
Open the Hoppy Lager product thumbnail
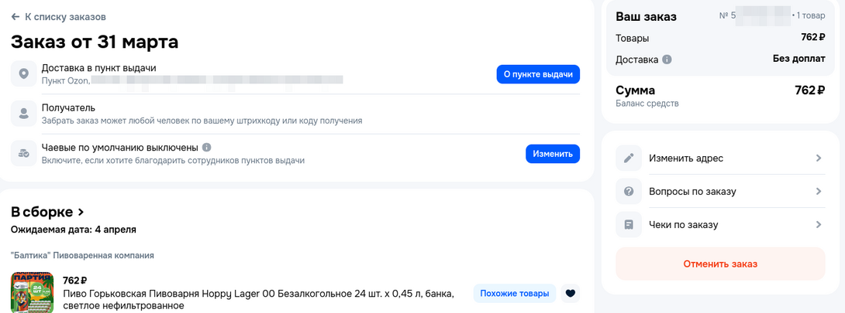pos(32,293)
